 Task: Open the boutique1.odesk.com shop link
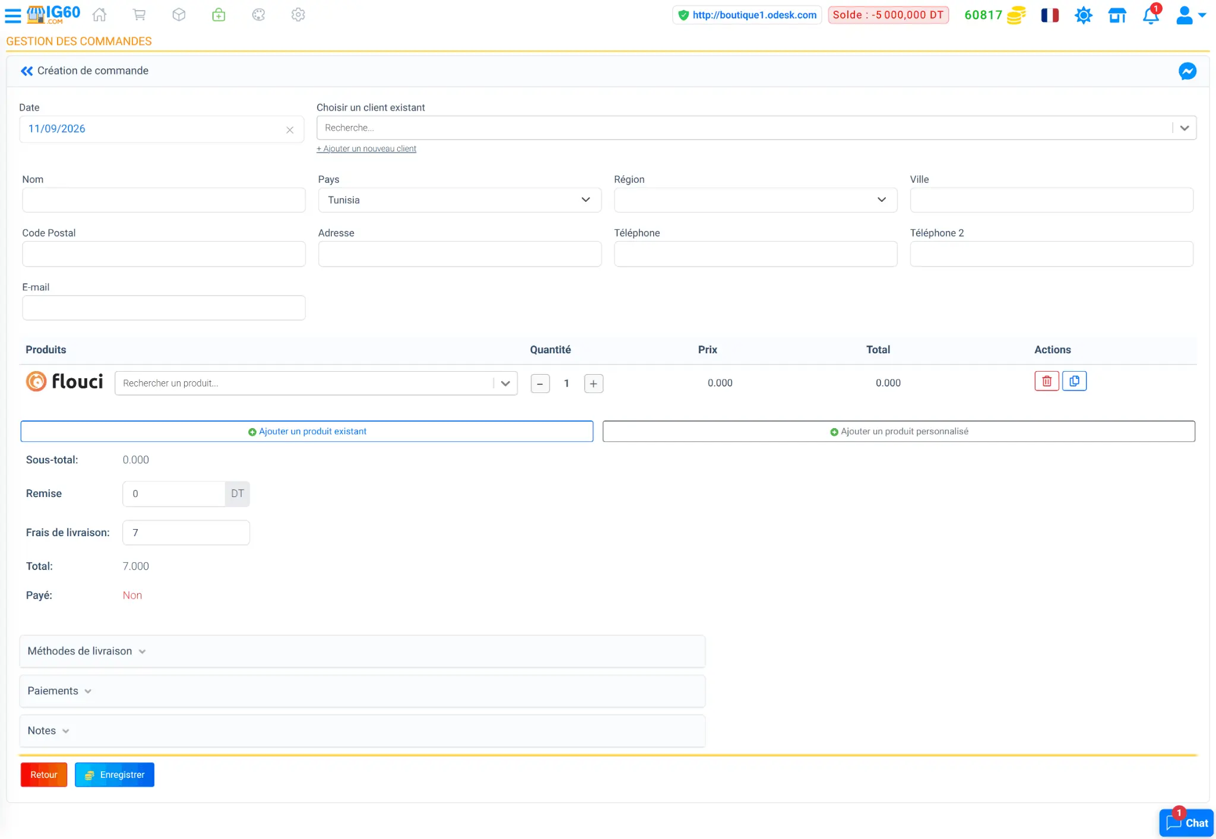(747, 15)
